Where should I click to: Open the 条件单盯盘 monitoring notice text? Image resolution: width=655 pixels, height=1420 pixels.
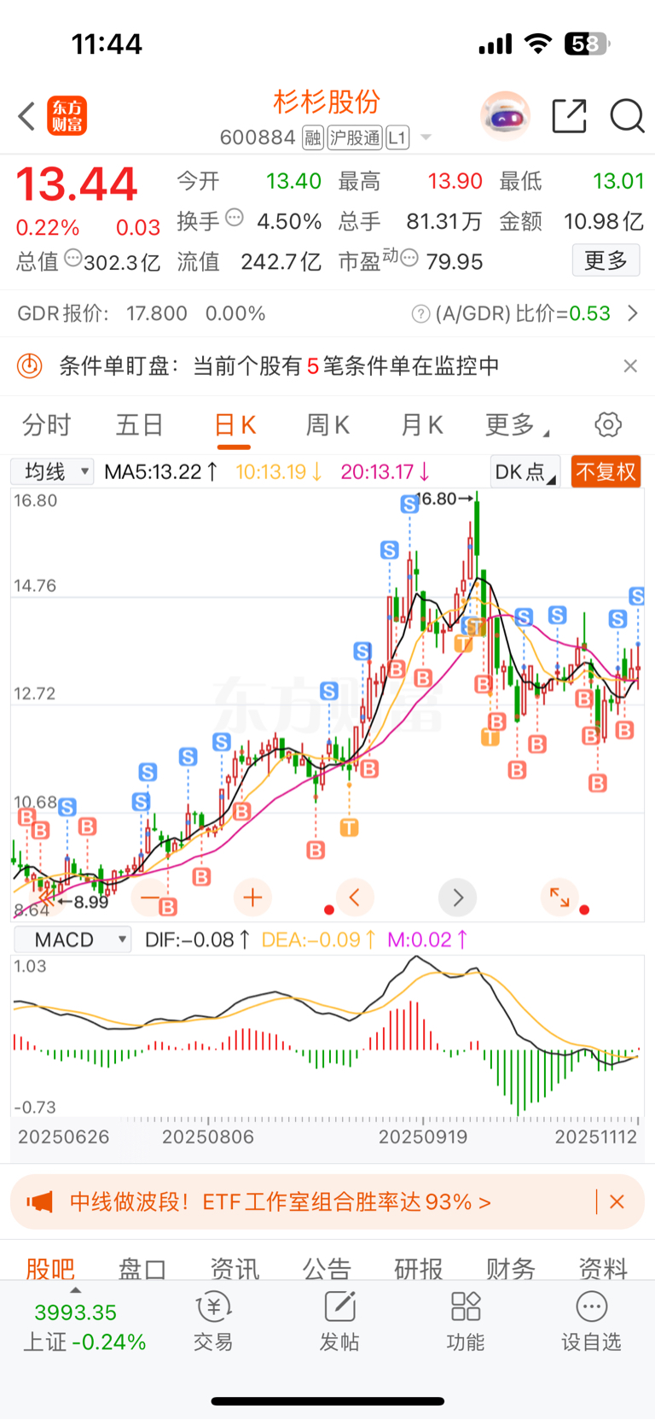(x=278, y=366)
